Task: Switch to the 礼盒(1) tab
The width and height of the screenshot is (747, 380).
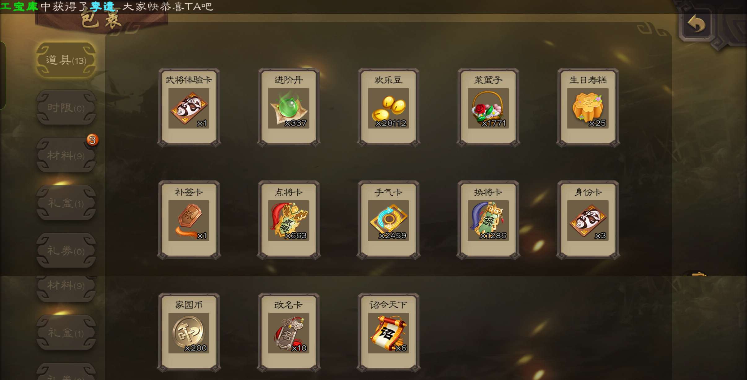Action: pos(66,203)
